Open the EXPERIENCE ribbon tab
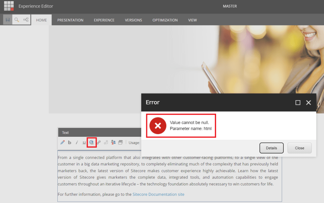This screenshot has width=324, height=203. click(104, 20)
